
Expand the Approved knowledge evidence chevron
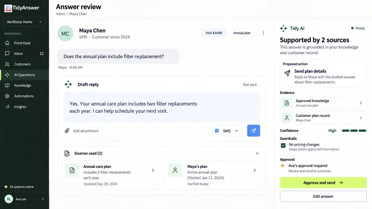point(361,103)
